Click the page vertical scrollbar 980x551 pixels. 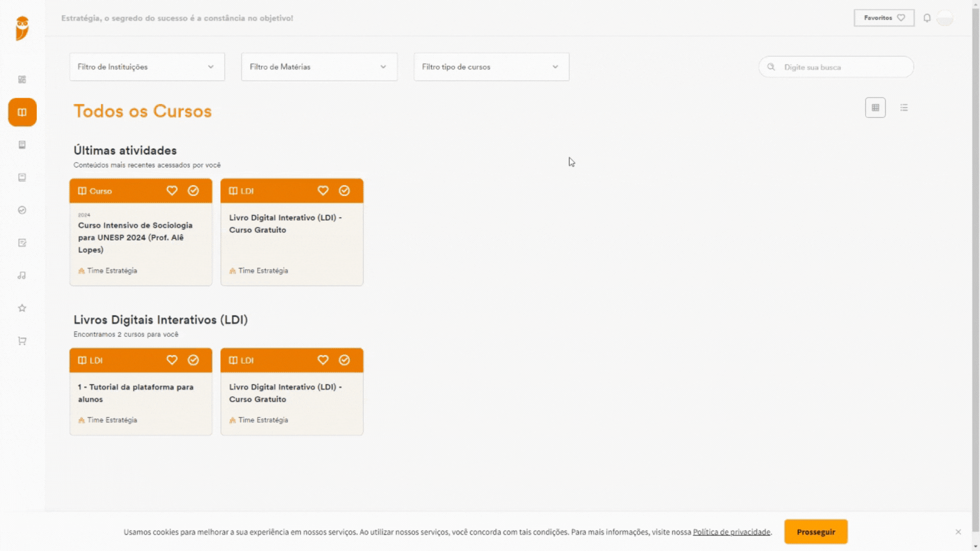coord(976,270)
